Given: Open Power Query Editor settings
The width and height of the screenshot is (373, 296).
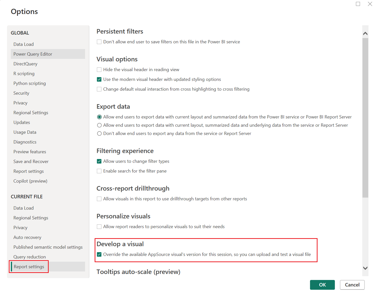Looking at the screenshot, I should point(33,54).
